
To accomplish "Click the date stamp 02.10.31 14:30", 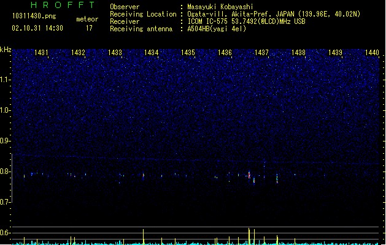I will (x=37, y=28).
